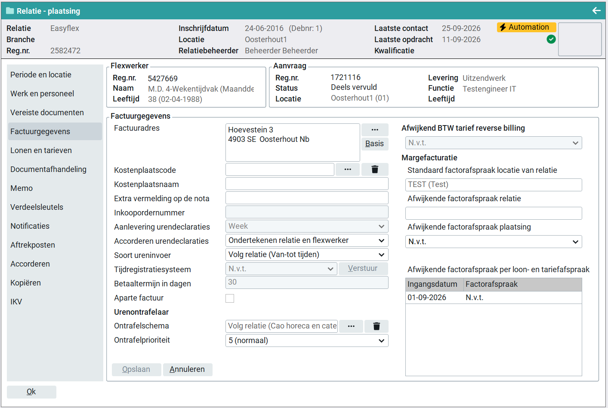Show the Memo section
Viewport: 608px width, 408px height.
(55, 188)
